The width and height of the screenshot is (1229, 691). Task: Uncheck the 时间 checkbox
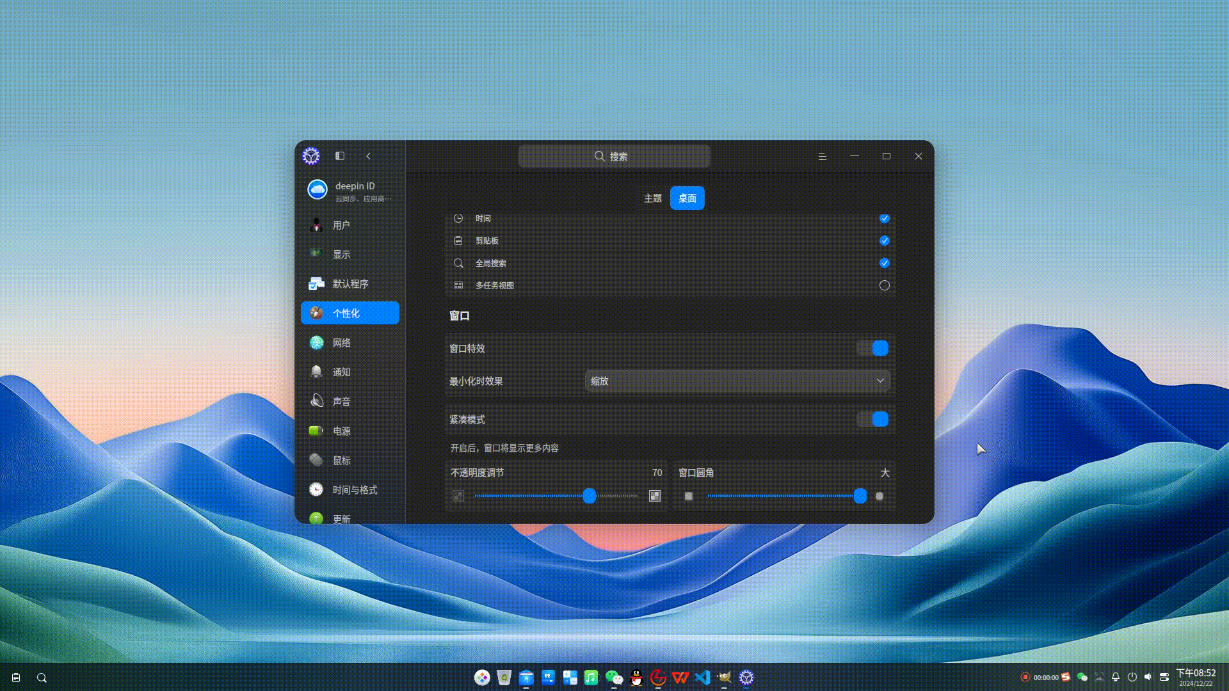point(885,218)
